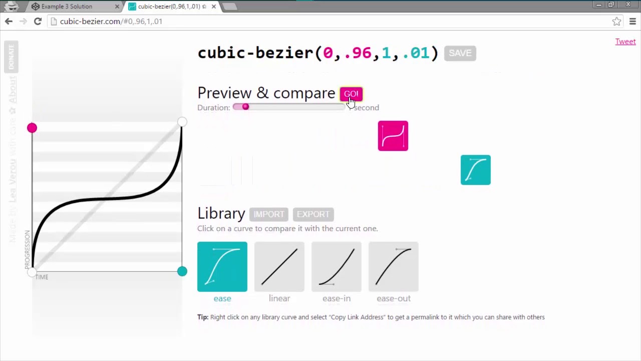Close the Example 3 Solution tab

click(117, 7)
